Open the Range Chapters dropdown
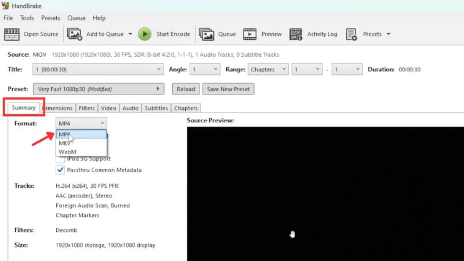The image size is (464, 261). [268, 70]
